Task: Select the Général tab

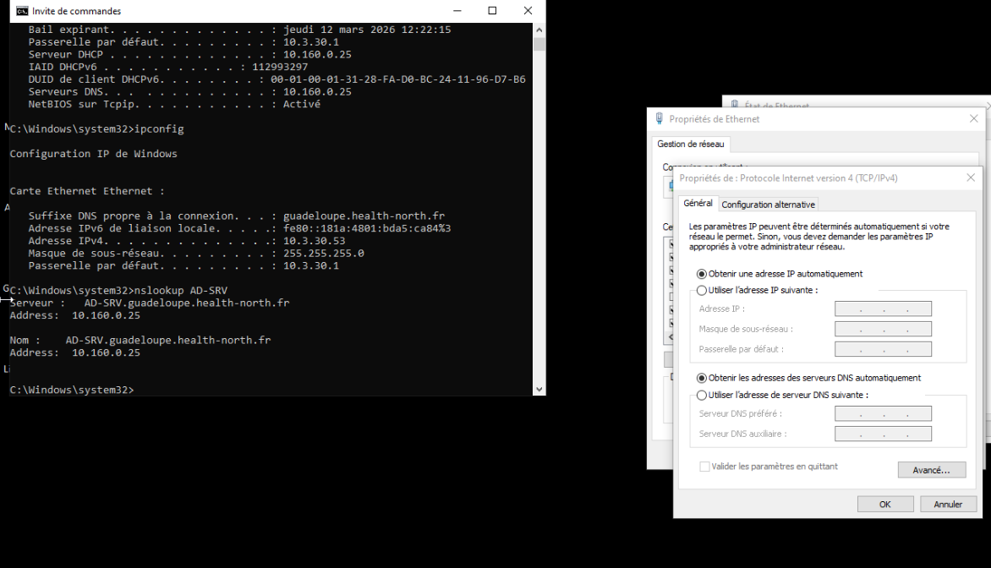Action: 698,203
